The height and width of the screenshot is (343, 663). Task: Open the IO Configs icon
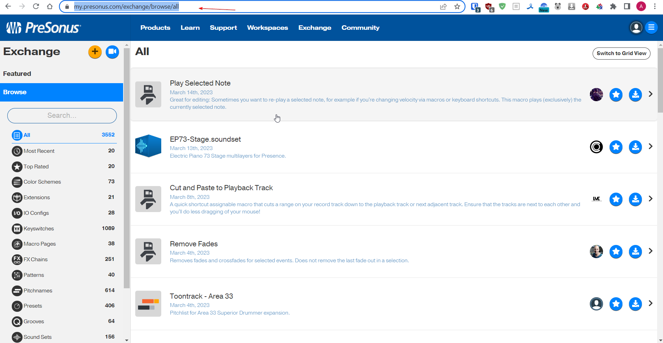[17, 213]
